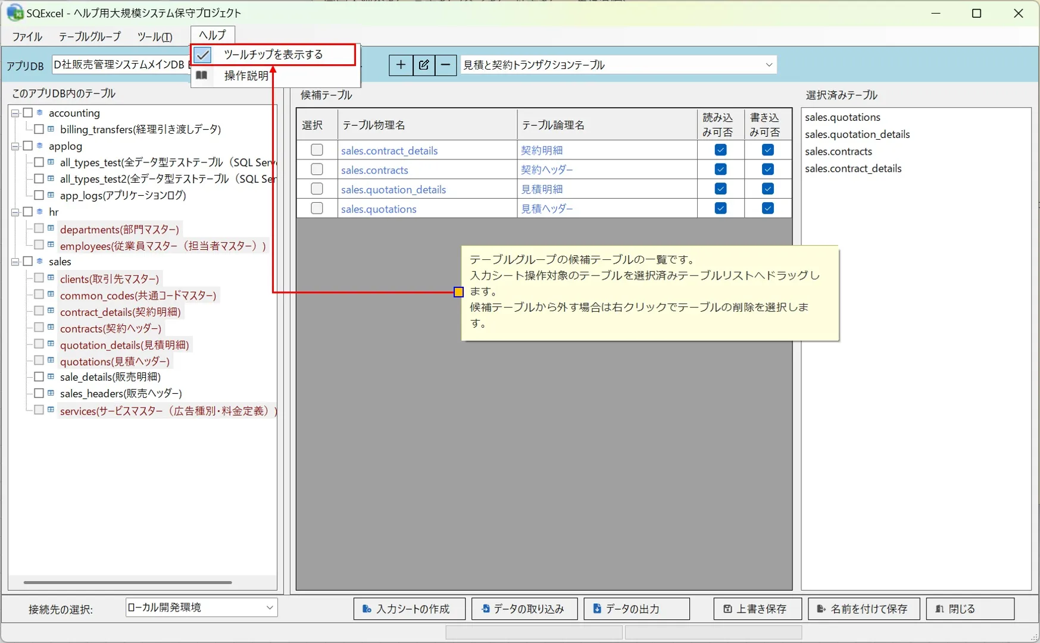Click the remove table group minus icon

click(x=446, y=65)
